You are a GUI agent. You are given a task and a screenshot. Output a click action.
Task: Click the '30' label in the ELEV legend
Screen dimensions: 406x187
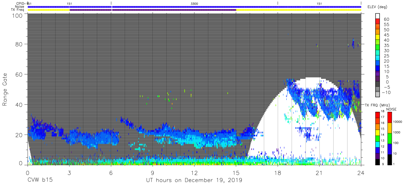pos(386,50)
